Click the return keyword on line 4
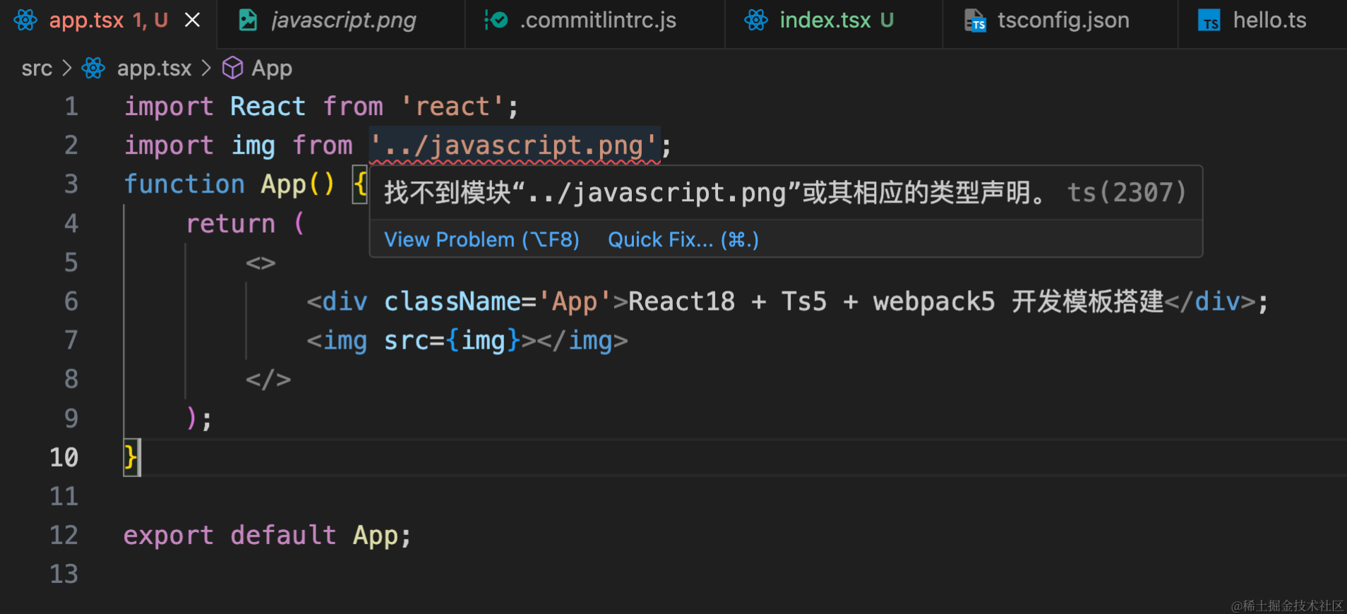This screenshot has width=1347, height=614. coord(231,224)
